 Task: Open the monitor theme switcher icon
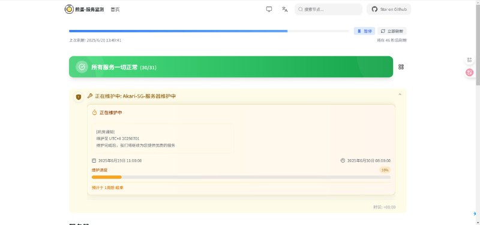[x=269, y=9]
